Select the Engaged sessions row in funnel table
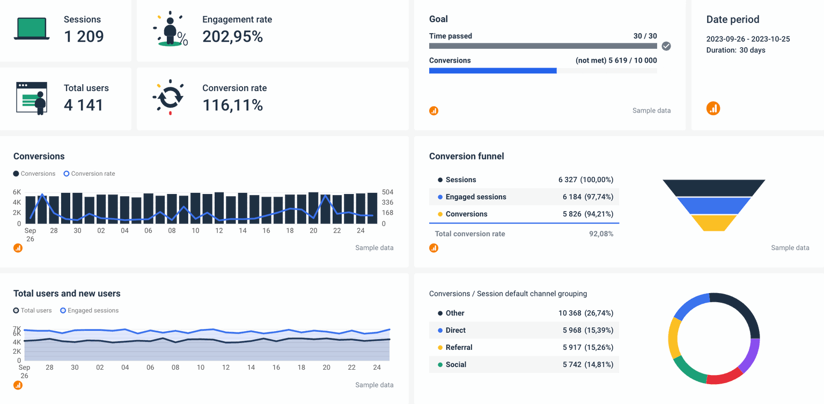 pos(524,197)
